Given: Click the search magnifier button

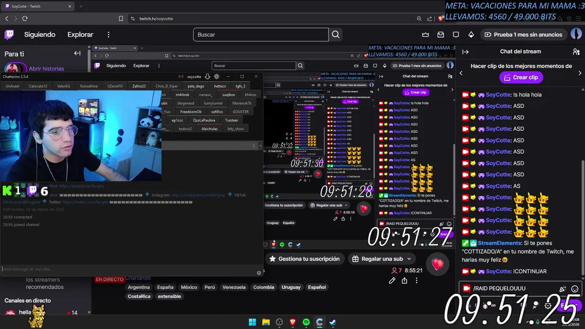Looking at the screenshot, I should [x=335, y=35].
